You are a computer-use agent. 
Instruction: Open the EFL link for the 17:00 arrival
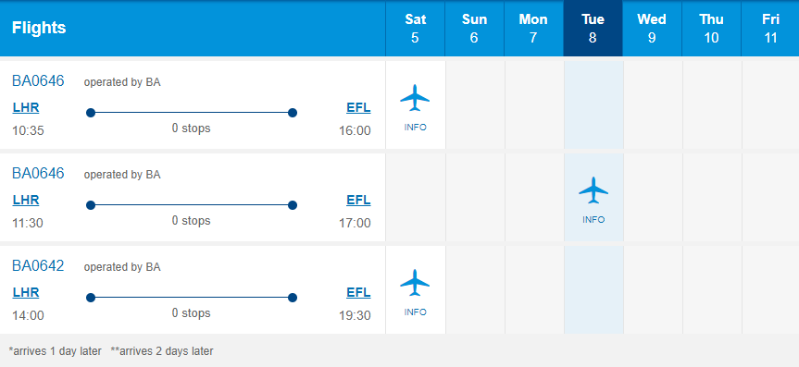click(358, 200)
